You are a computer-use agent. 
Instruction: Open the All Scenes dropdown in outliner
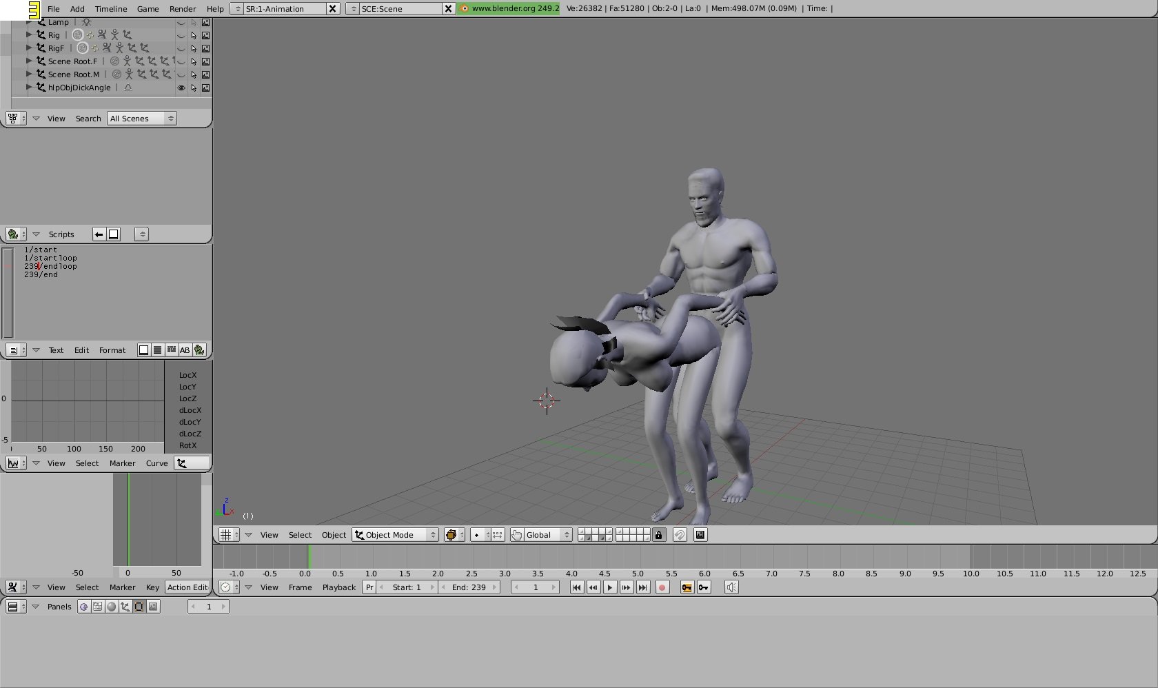coord(142,119)
